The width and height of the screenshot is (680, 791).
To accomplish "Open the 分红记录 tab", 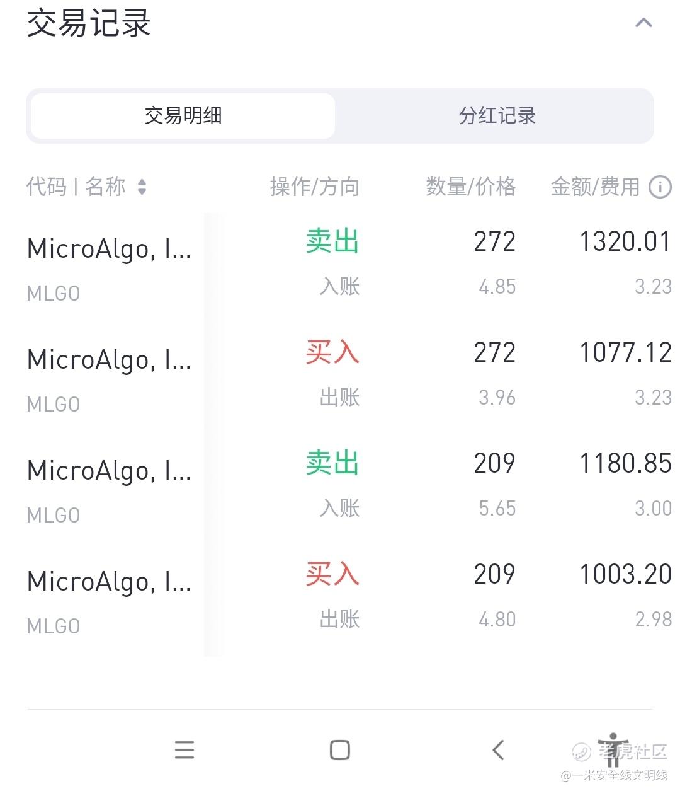I will [x=497, y=116].
